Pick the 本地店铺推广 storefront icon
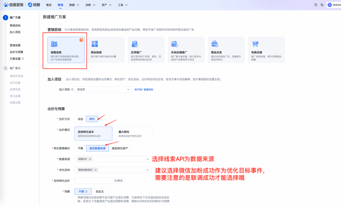 pos(174,44)
